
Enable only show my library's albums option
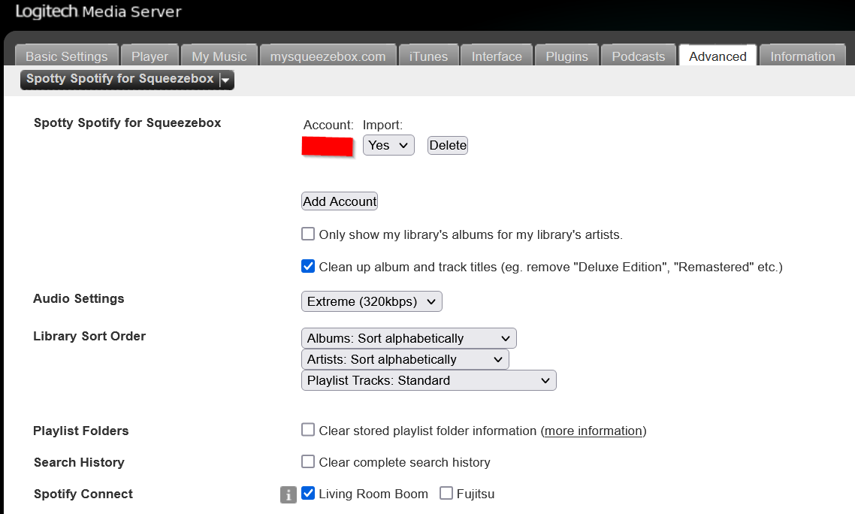pyautogui.click(x=308, y=234)
